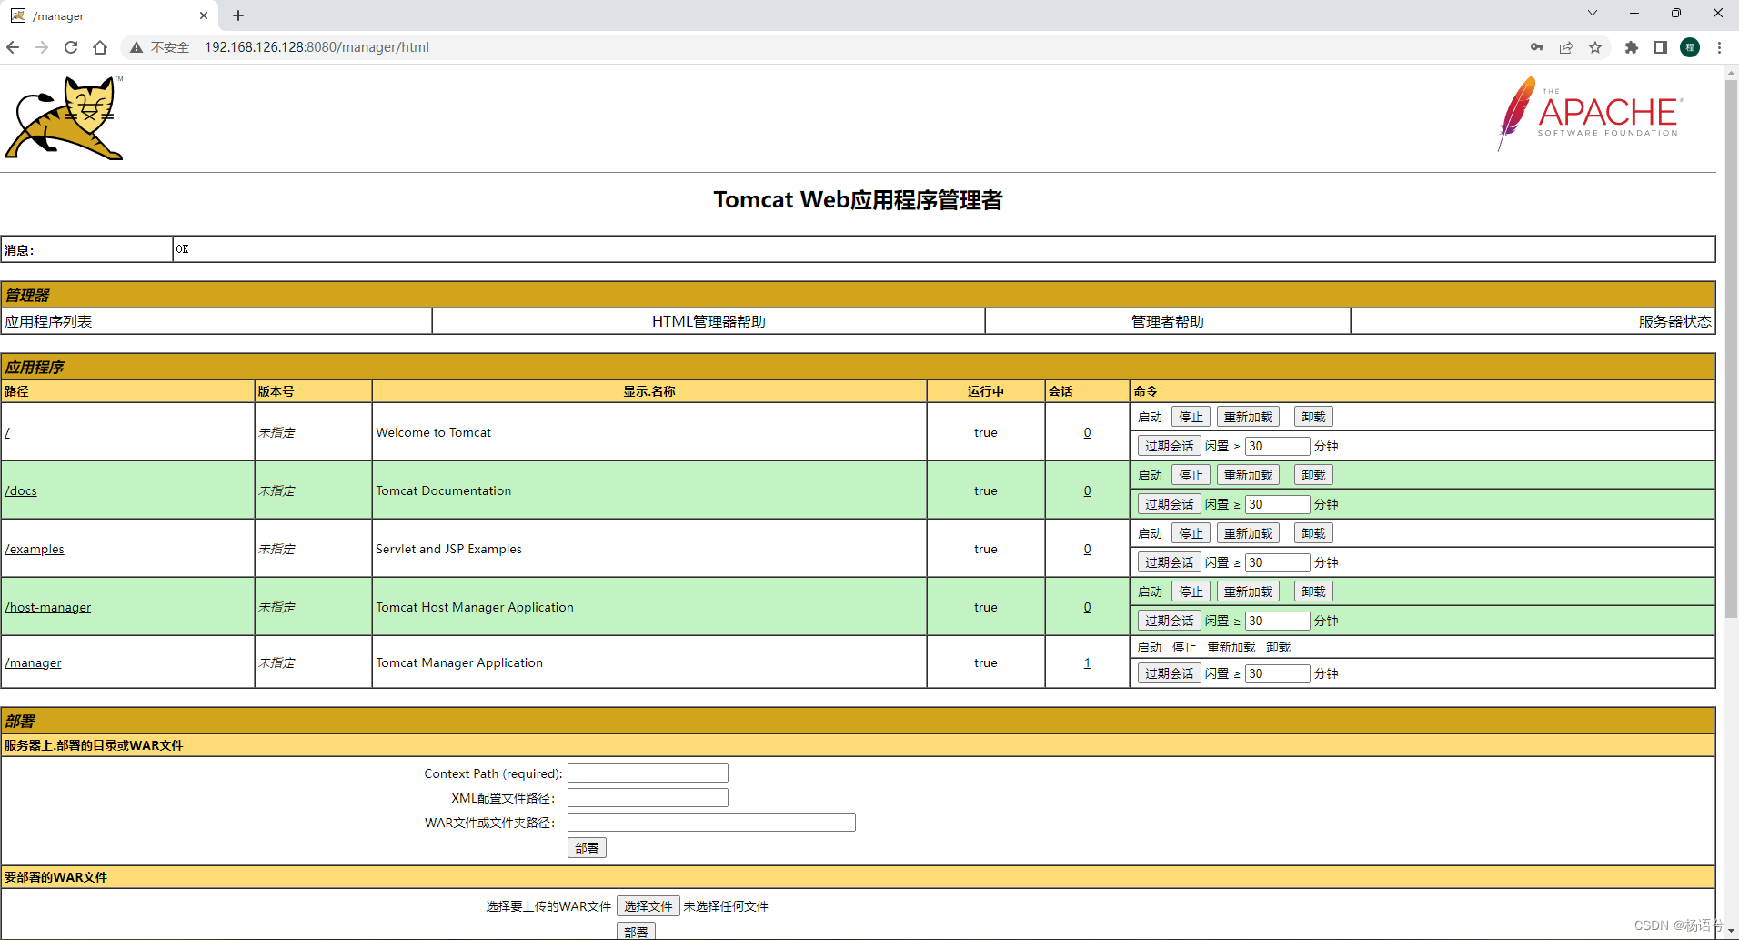Click 过期会话 for the /host-manager application
Screen dimensions: 1739x940
click(1169, 621)
